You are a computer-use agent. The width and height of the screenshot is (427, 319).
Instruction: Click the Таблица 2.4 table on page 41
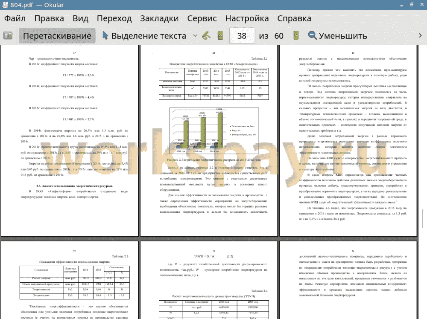214,310
